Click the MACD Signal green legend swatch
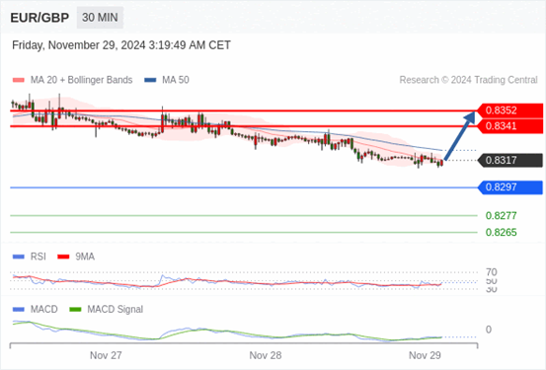546x370 pixels. 75,310
